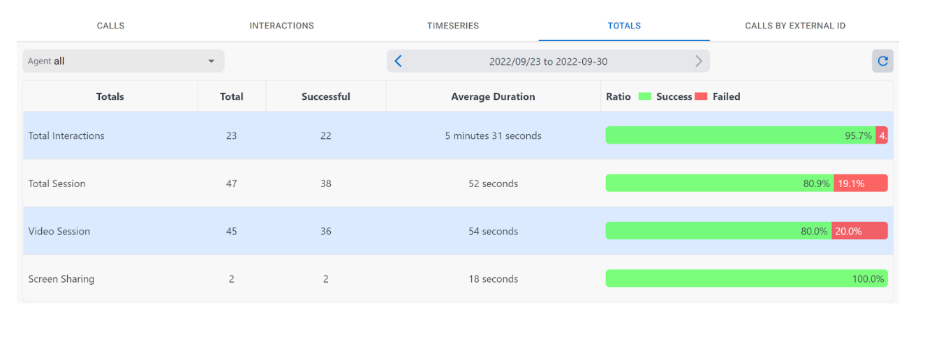Image resolution: width=925 pixels, height=351 pixels.
Task: Click the Totals tab
Action: [624, 26]
